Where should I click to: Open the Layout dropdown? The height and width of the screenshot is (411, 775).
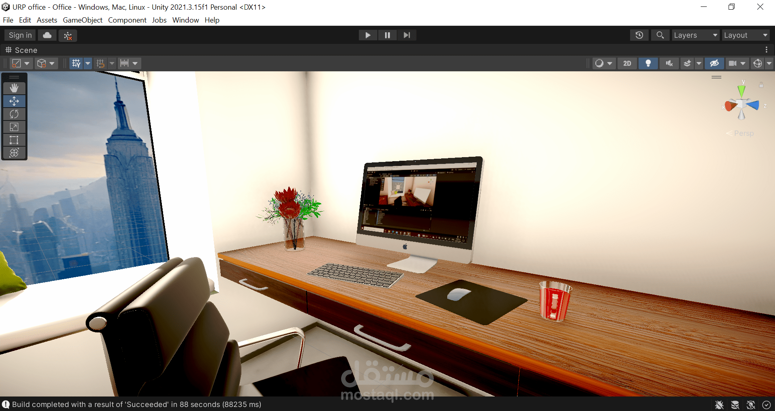pyautogui.click(x=745, y=35)
